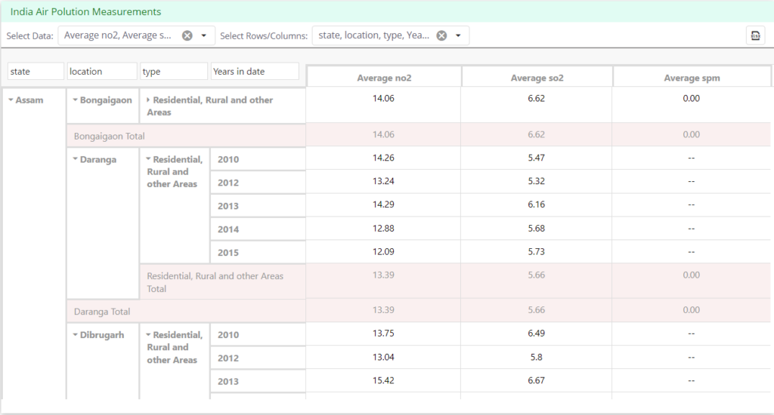Screen dimensions: 774x415
Task: Click the 5.73 so2 value cell
Action: click(x=536, y=251)
